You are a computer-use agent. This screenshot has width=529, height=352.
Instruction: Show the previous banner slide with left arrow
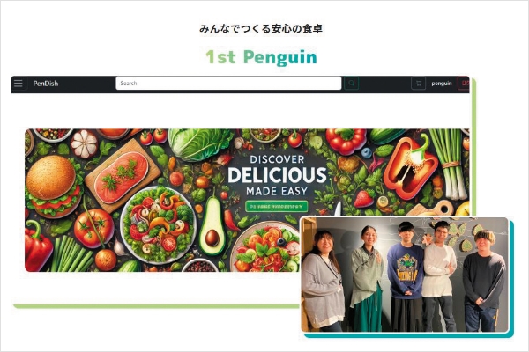(x=41, y=193)
